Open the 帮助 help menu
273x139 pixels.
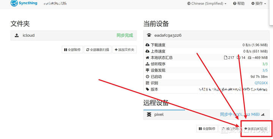[x=239, y=3]
